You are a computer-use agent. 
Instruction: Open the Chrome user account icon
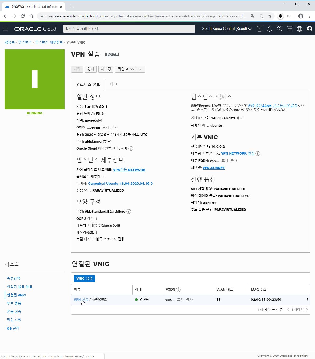pos(301,16)
